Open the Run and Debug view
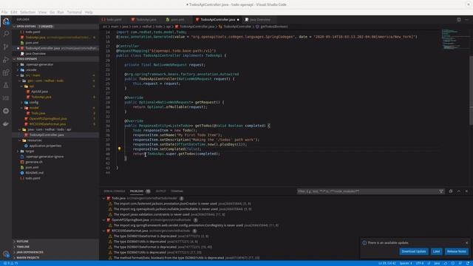This screenshot has width=473, height=266. (6, 60)
